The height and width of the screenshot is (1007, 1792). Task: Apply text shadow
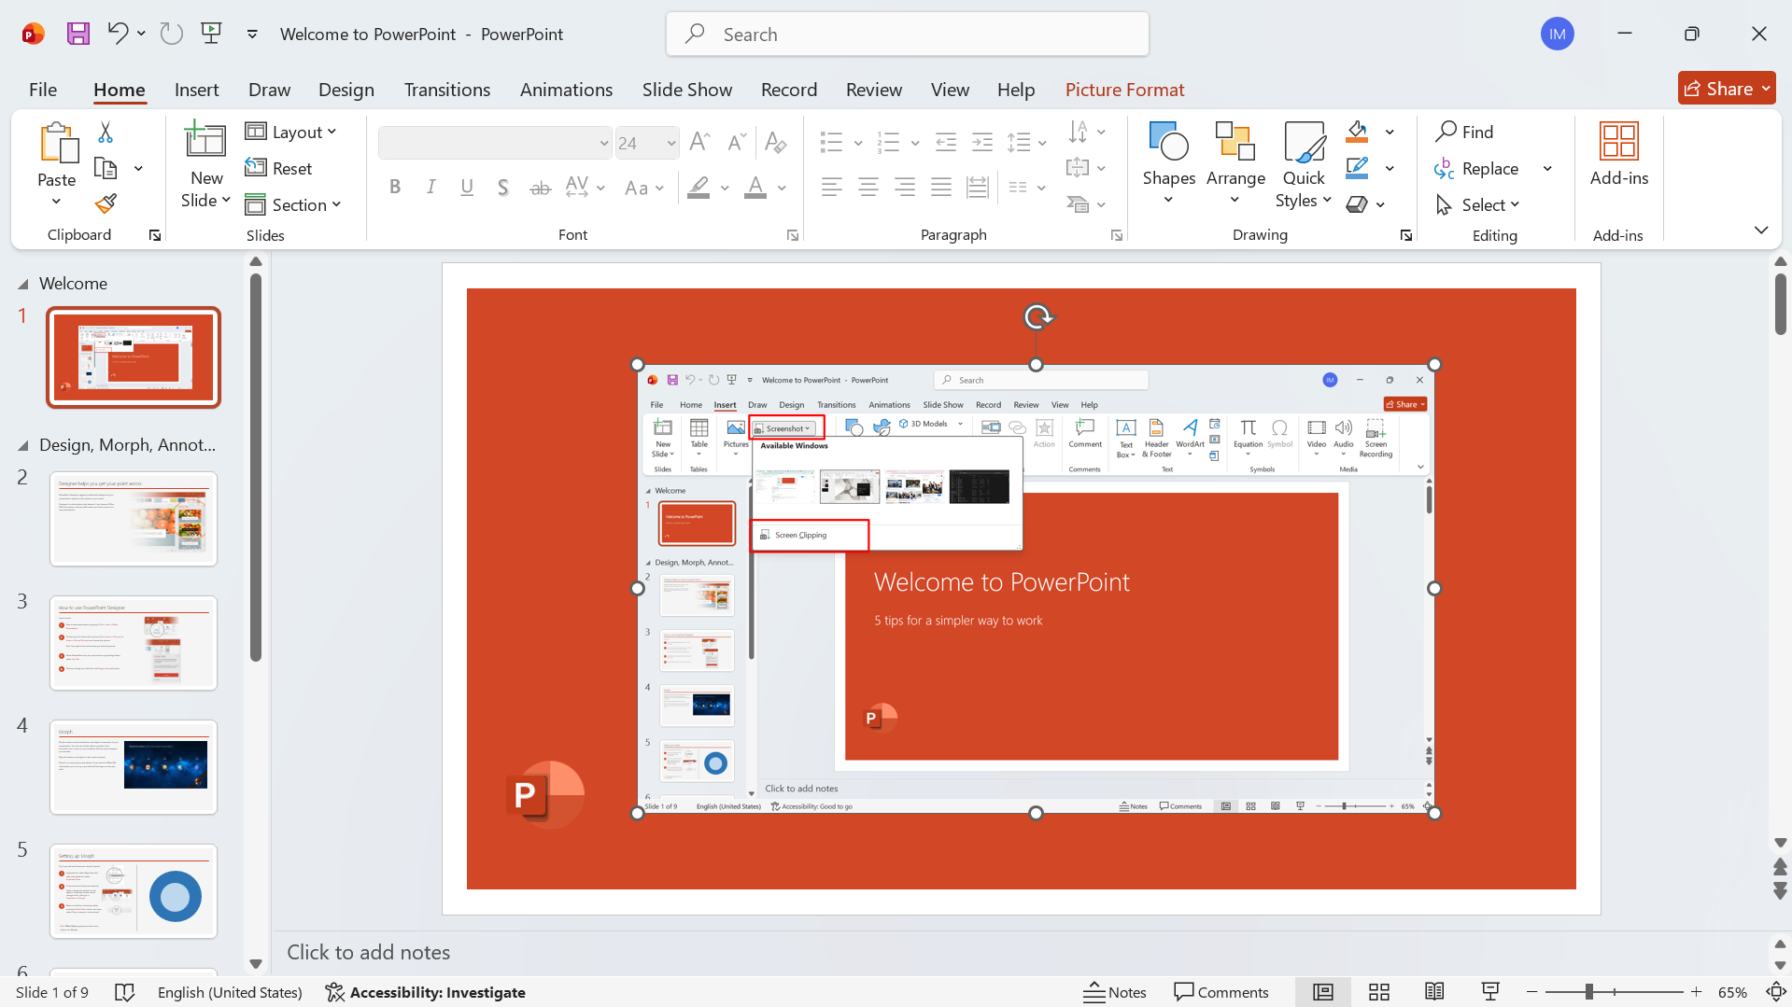(503, 188)
